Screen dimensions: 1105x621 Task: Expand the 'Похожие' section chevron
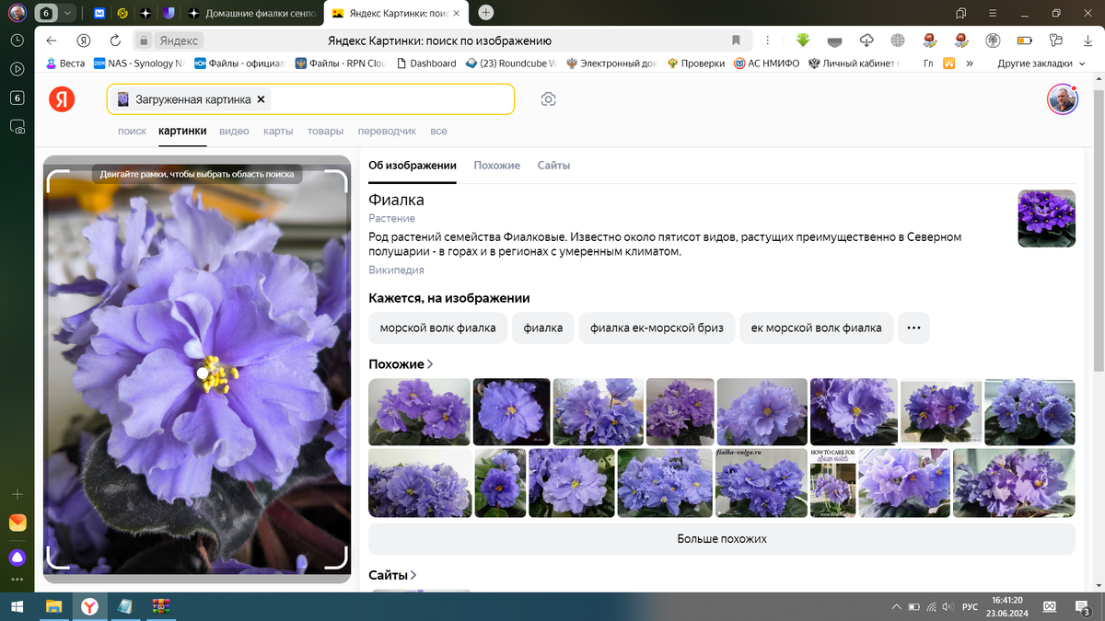428,364
